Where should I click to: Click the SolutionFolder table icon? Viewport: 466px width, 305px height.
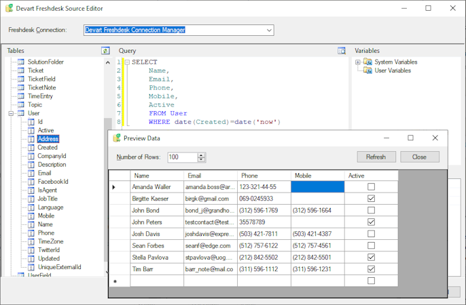coord(20,62)
